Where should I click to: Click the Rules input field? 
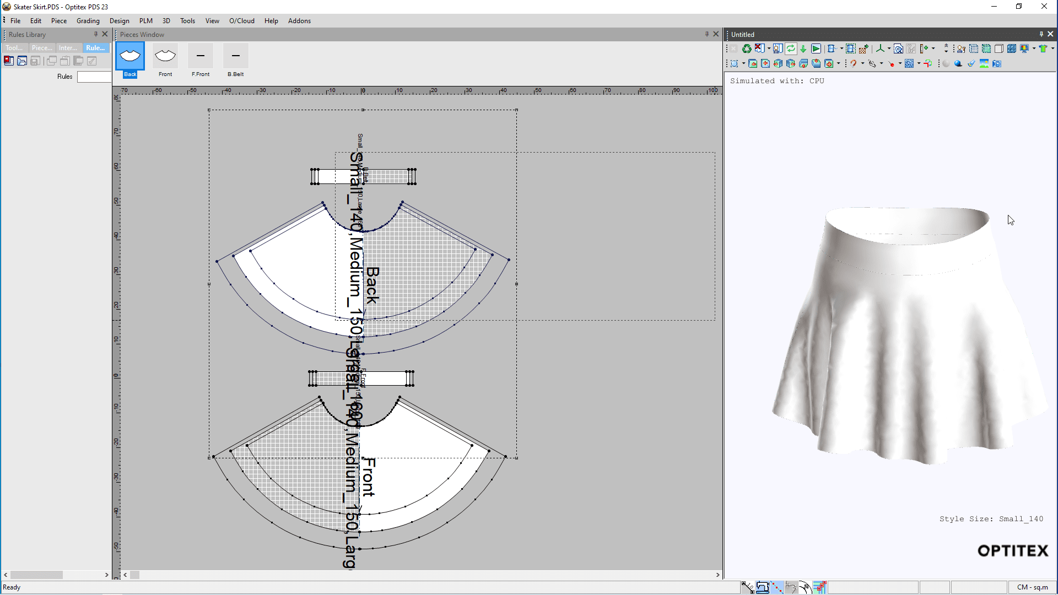94,77
